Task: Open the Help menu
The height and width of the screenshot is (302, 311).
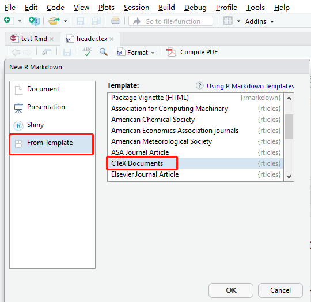Action: point(282,8)
